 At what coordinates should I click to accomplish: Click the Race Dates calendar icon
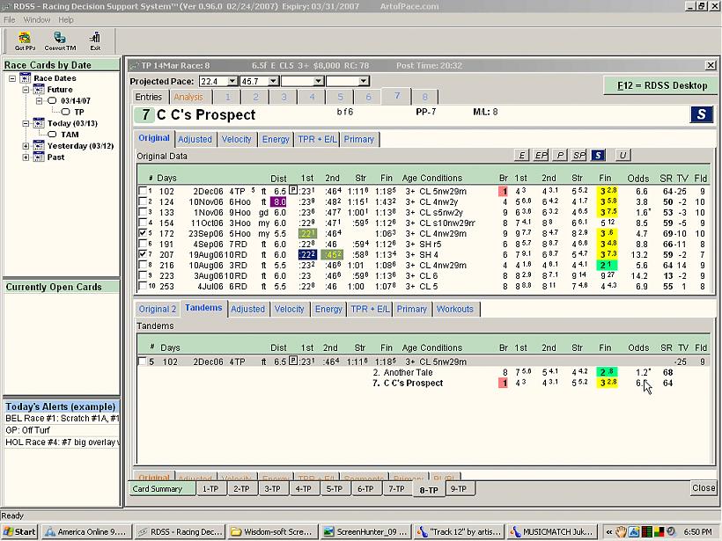[x=26, y=78]
